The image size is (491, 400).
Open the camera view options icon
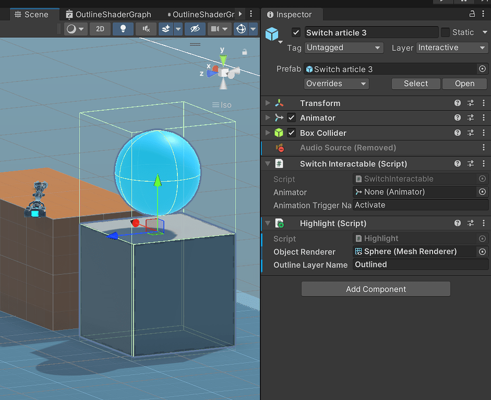pyautogui.click(x=215, y=29)
